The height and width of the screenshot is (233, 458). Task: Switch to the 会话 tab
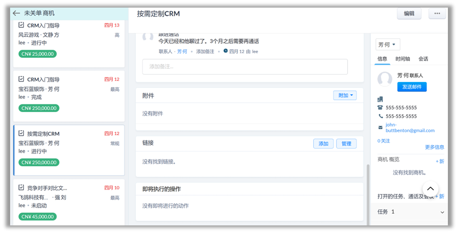(423, 59)
